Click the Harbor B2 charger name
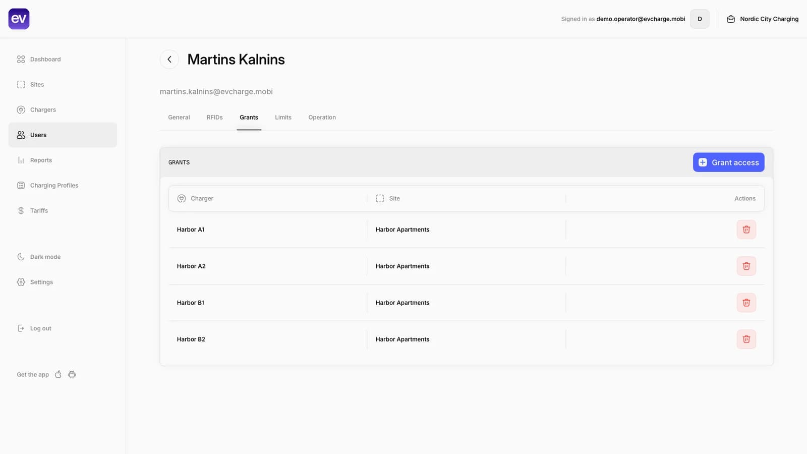The width and height of the screenshot is (807, 454). pos(191,339)
